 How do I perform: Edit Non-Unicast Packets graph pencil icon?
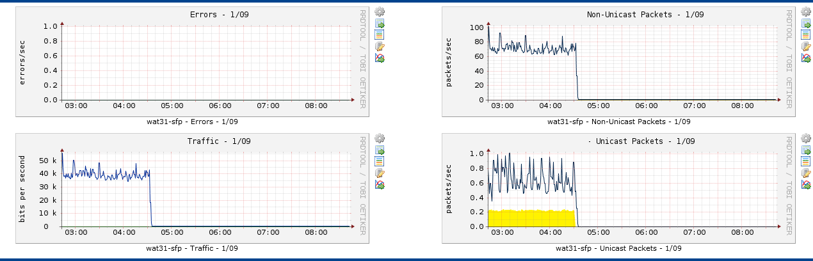806,46
